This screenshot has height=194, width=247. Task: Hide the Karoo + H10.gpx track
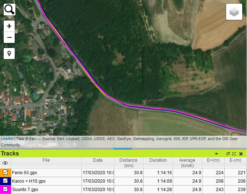[5, 181]
